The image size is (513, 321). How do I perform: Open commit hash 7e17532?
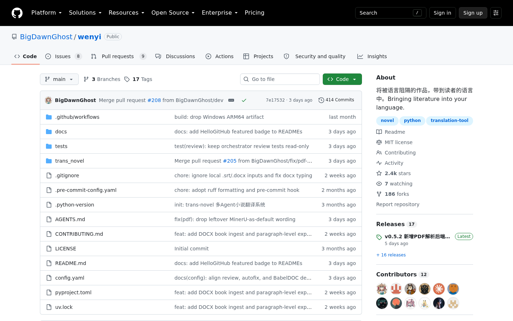[275, 100]
